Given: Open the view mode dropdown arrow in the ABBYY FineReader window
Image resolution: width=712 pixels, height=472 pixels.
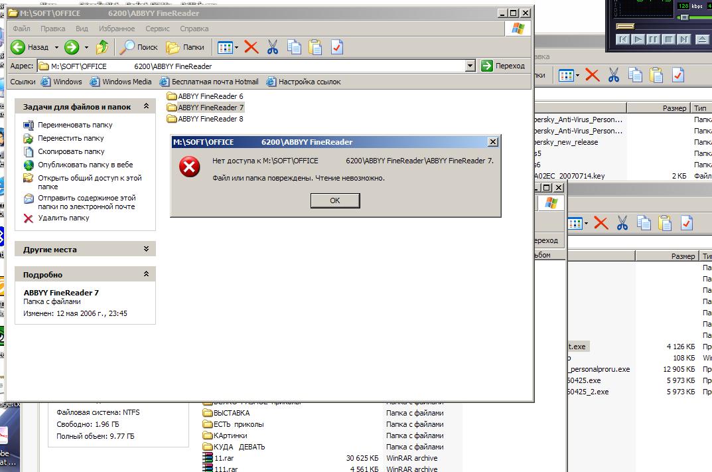Looking at the screenshot, I should (x=237, y=47).
